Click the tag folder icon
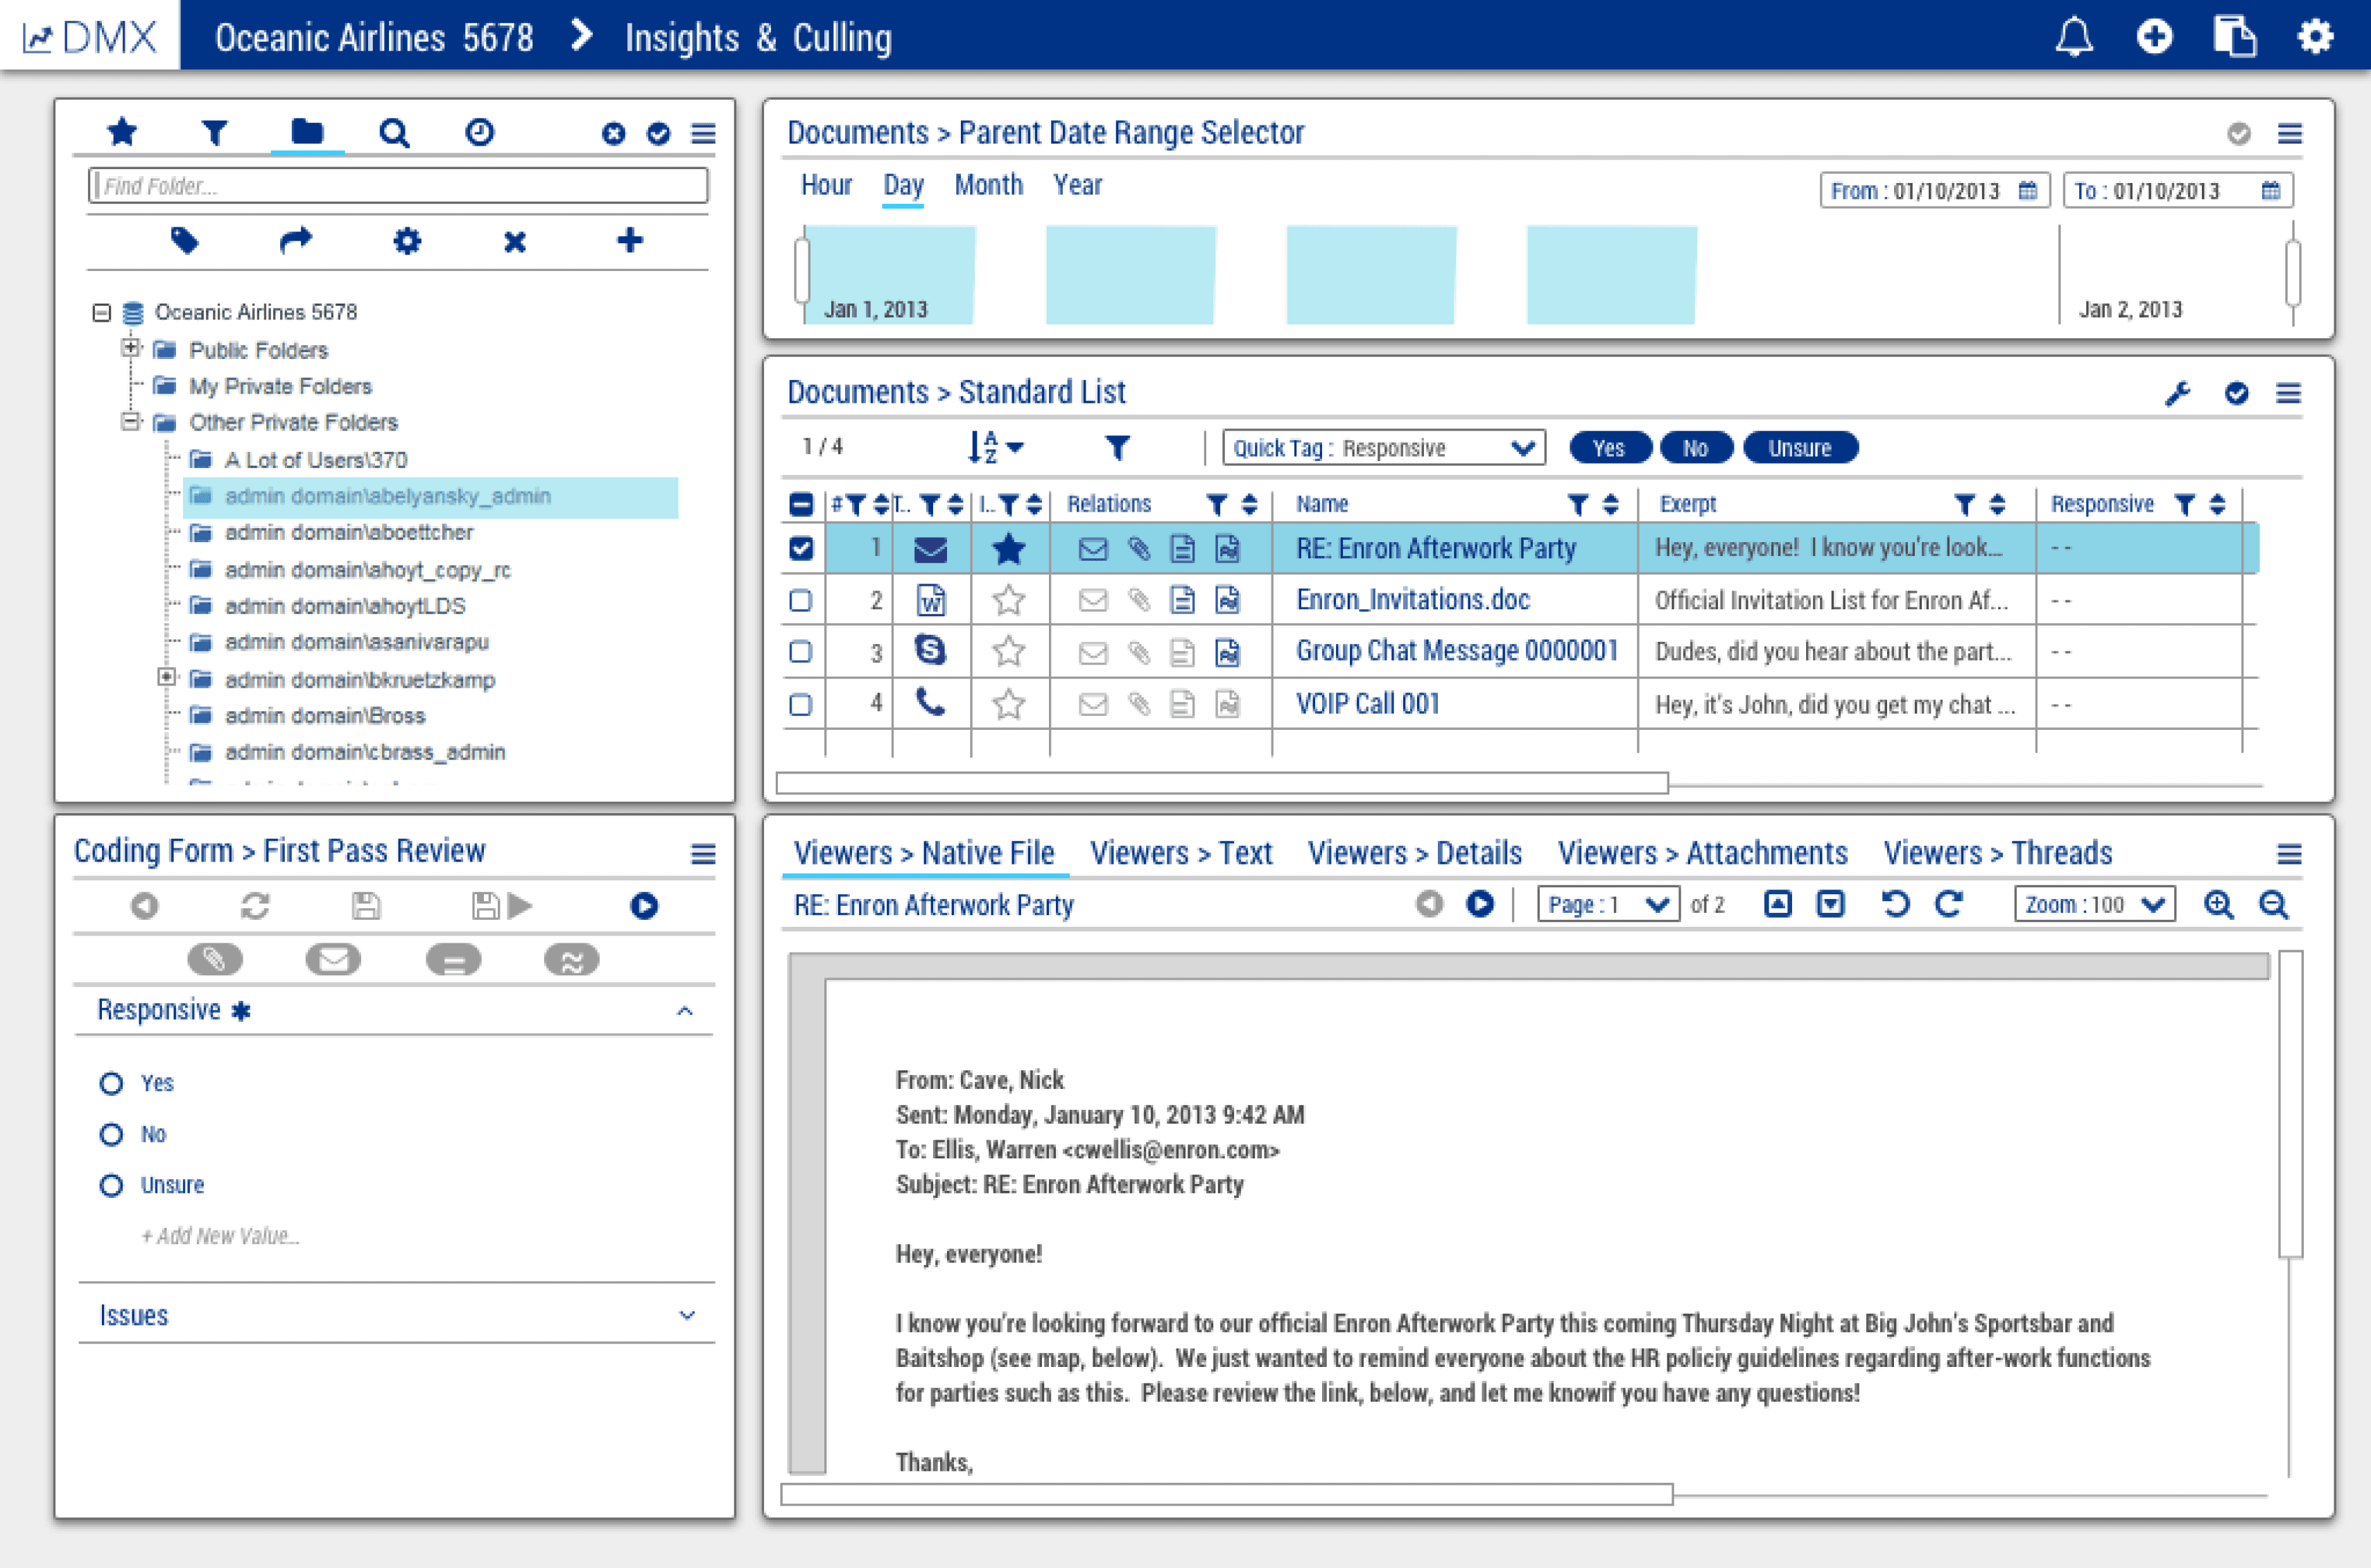 tap(185, 241)
